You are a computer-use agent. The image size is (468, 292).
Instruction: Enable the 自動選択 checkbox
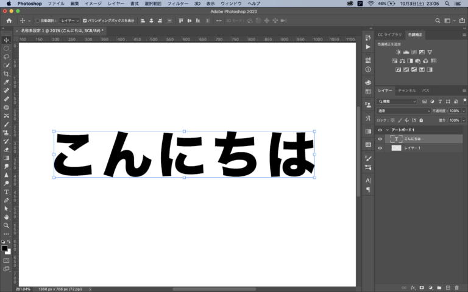tap(37, 21)
